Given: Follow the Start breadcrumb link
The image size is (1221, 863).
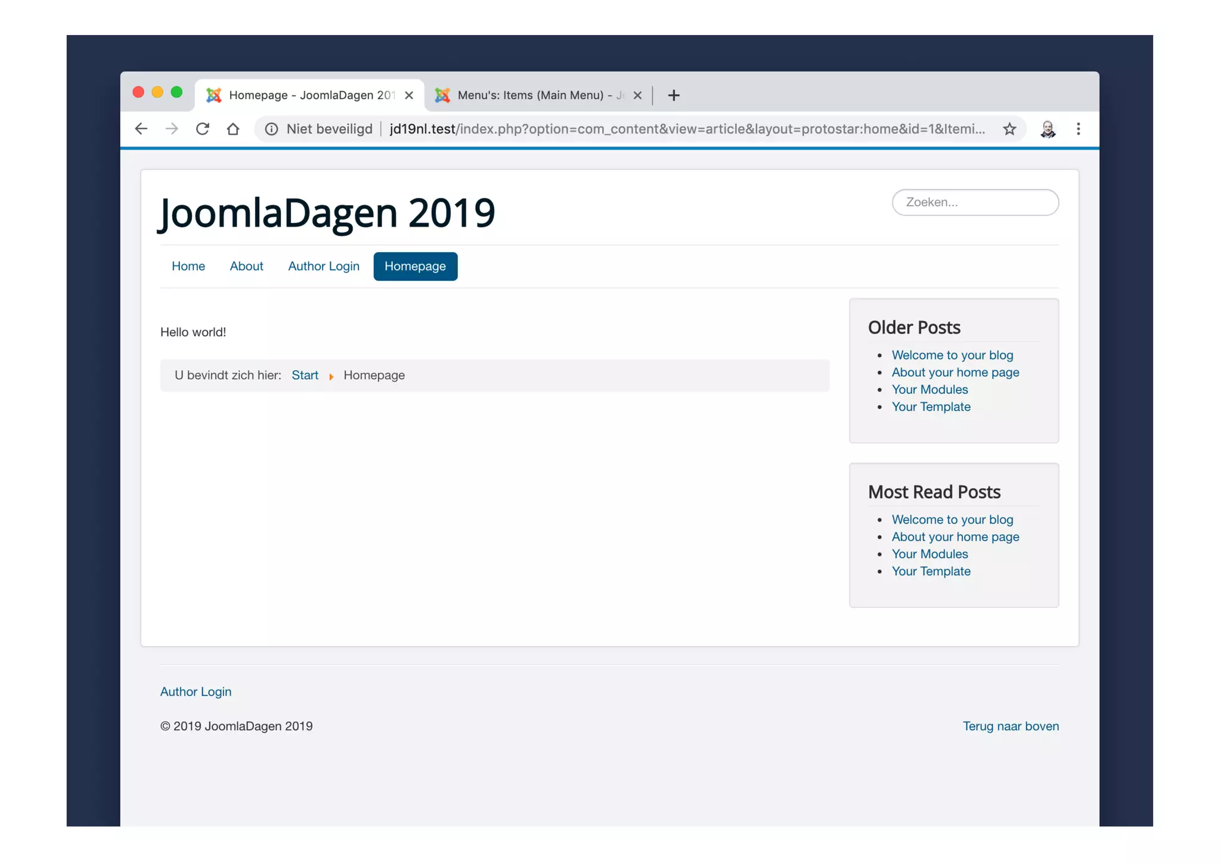Looking at the screenshot, I should click(x=305, y=375).
